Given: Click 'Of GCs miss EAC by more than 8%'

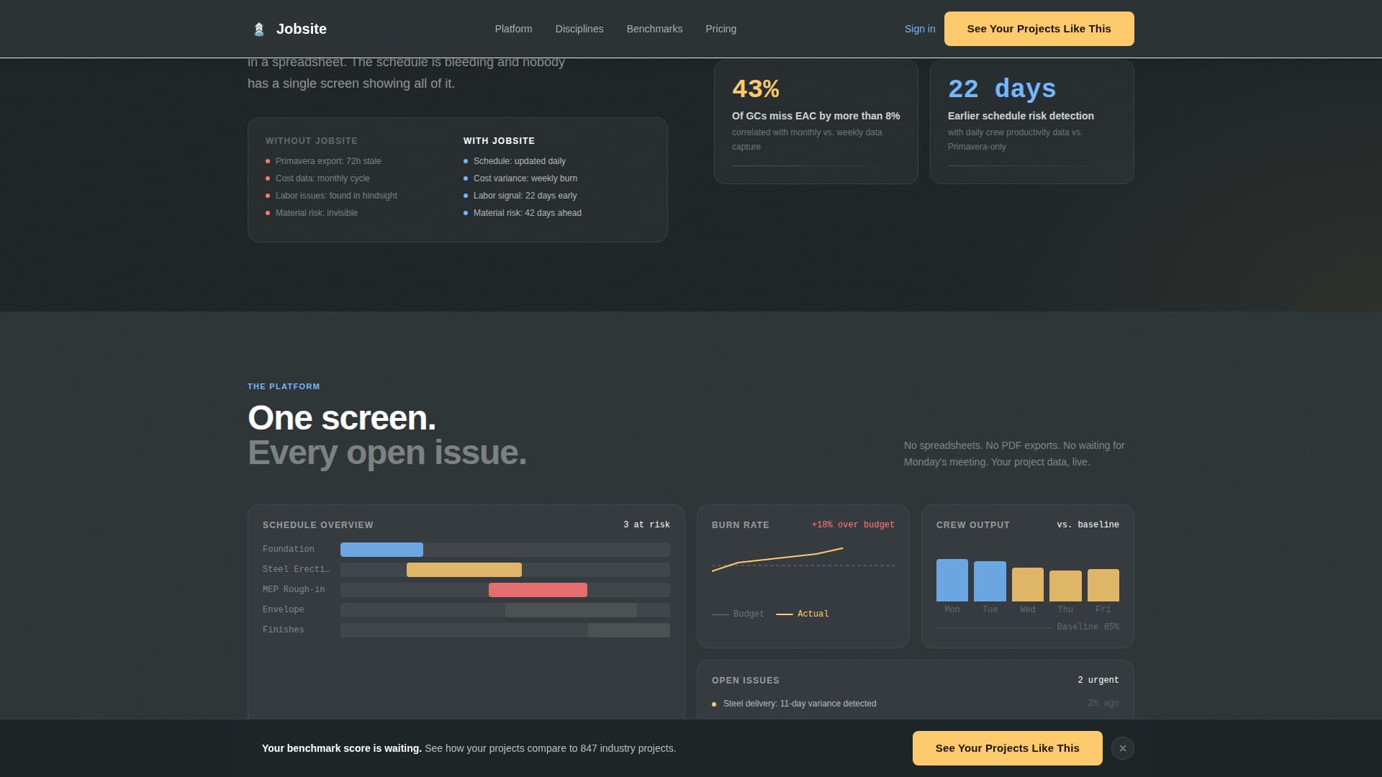Looking at the screenshot, I should click(816, 116).
